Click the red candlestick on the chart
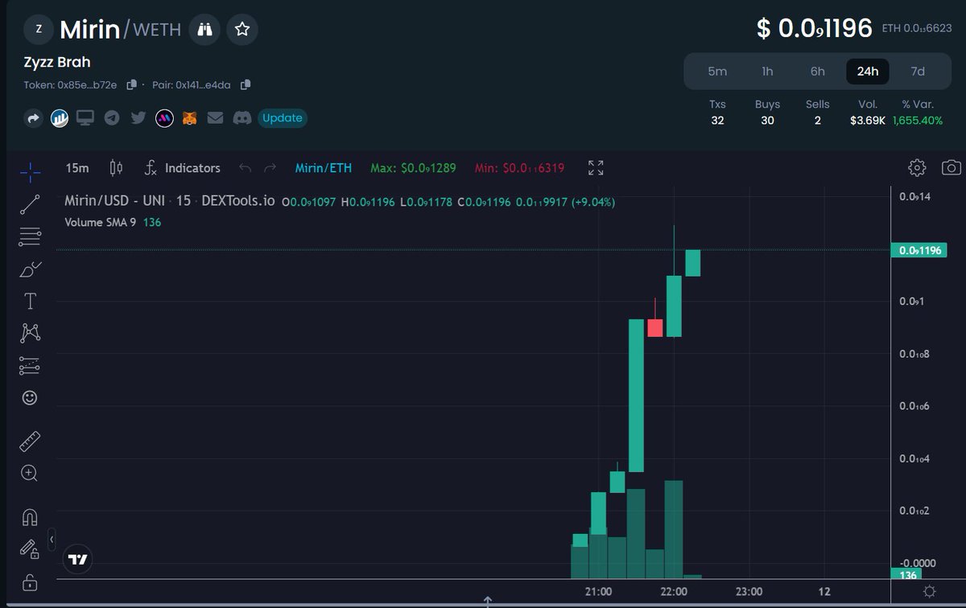 click(x=655, y=327)
